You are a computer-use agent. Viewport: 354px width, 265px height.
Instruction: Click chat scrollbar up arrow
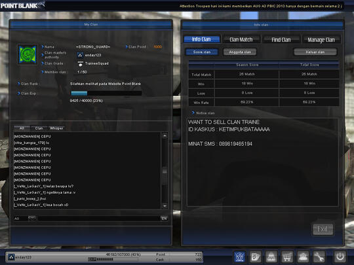[165, 136]
